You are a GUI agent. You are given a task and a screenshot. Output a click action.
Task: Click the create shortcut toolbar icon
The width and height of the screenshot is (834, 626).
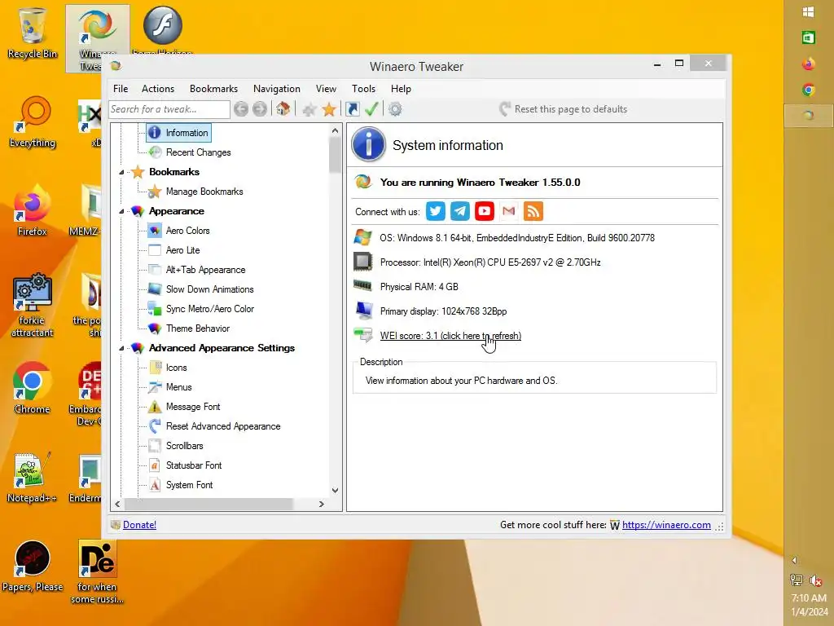pyautogui.click(x=352, y=109)
